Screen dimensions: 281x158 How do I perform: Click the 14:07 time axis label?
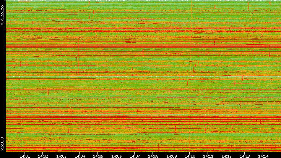[135, 156]
